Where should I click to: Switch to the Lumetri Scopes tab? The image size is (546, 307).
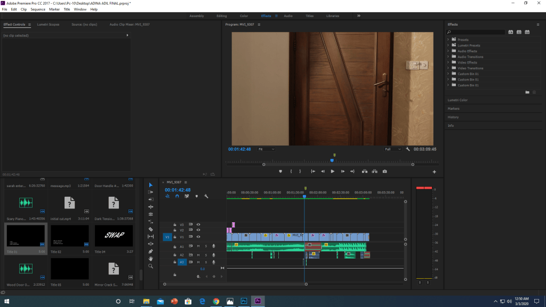pos(48,25)
